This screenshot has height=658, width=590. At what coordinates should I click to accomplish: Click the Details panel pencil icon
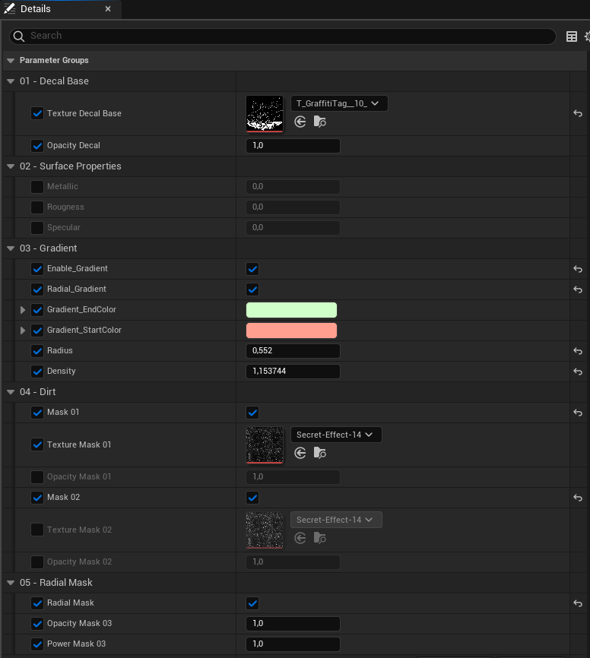coord(10,8)
